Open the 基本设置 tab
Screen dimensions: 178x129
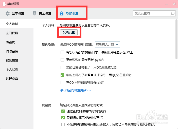[x=15, y=13]
